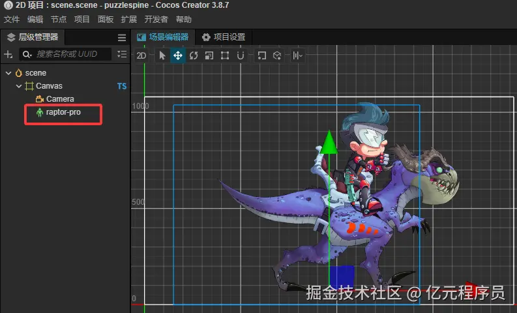
Task: Add a new node with plus icon
Action: tap(8, 54)
